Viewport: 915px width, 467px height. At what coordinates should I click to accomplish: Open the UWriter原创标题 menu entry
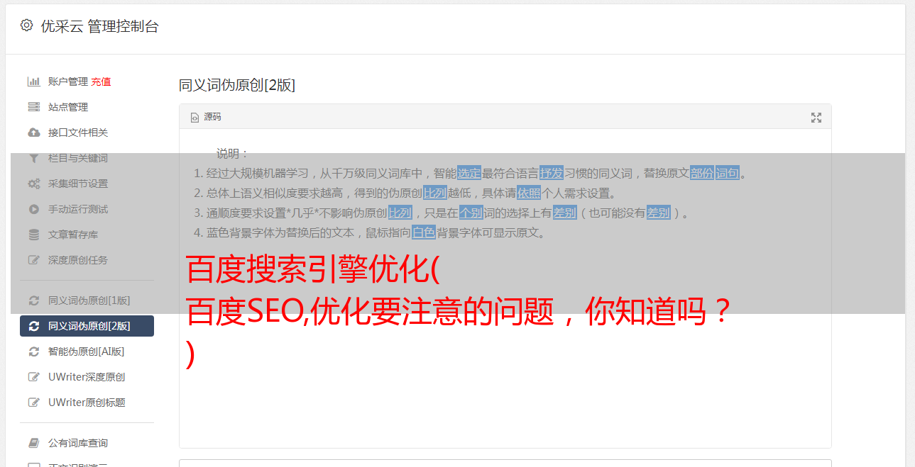coord(87,403)
